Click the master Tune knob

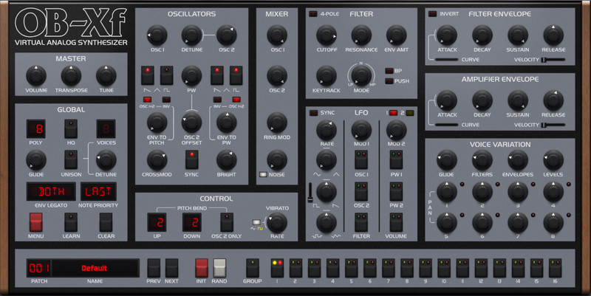(x=106, y=76)
